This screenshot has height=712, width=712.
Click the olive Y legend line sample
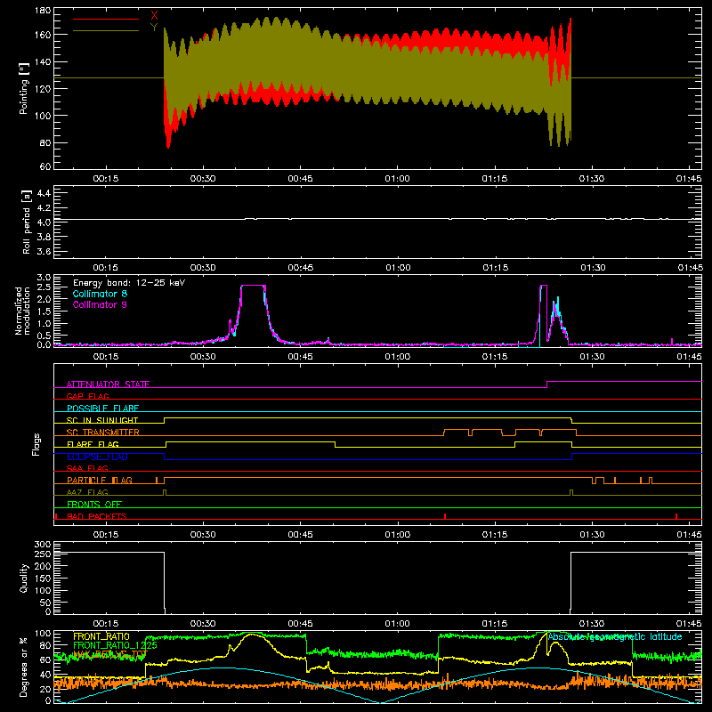pos(106,30)
